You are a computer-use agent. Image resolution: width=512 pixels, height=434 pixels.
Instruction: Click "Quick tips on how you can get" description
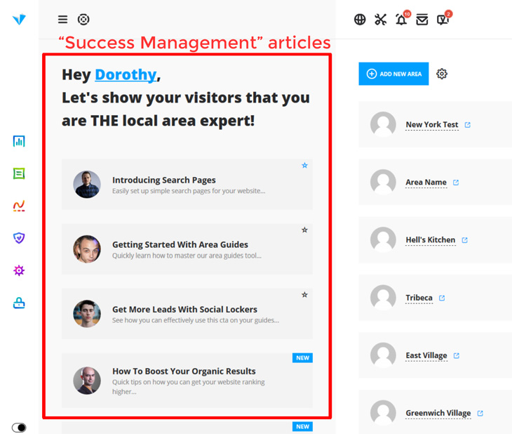(x=189, y=386)
